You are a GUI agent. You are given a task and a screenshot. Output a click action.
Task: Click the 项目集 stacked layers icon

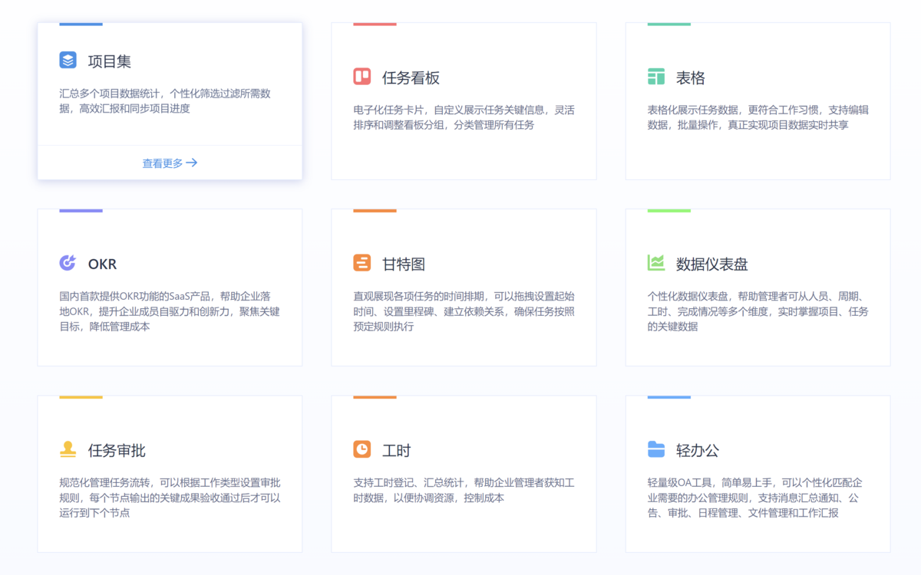[68, 60]
